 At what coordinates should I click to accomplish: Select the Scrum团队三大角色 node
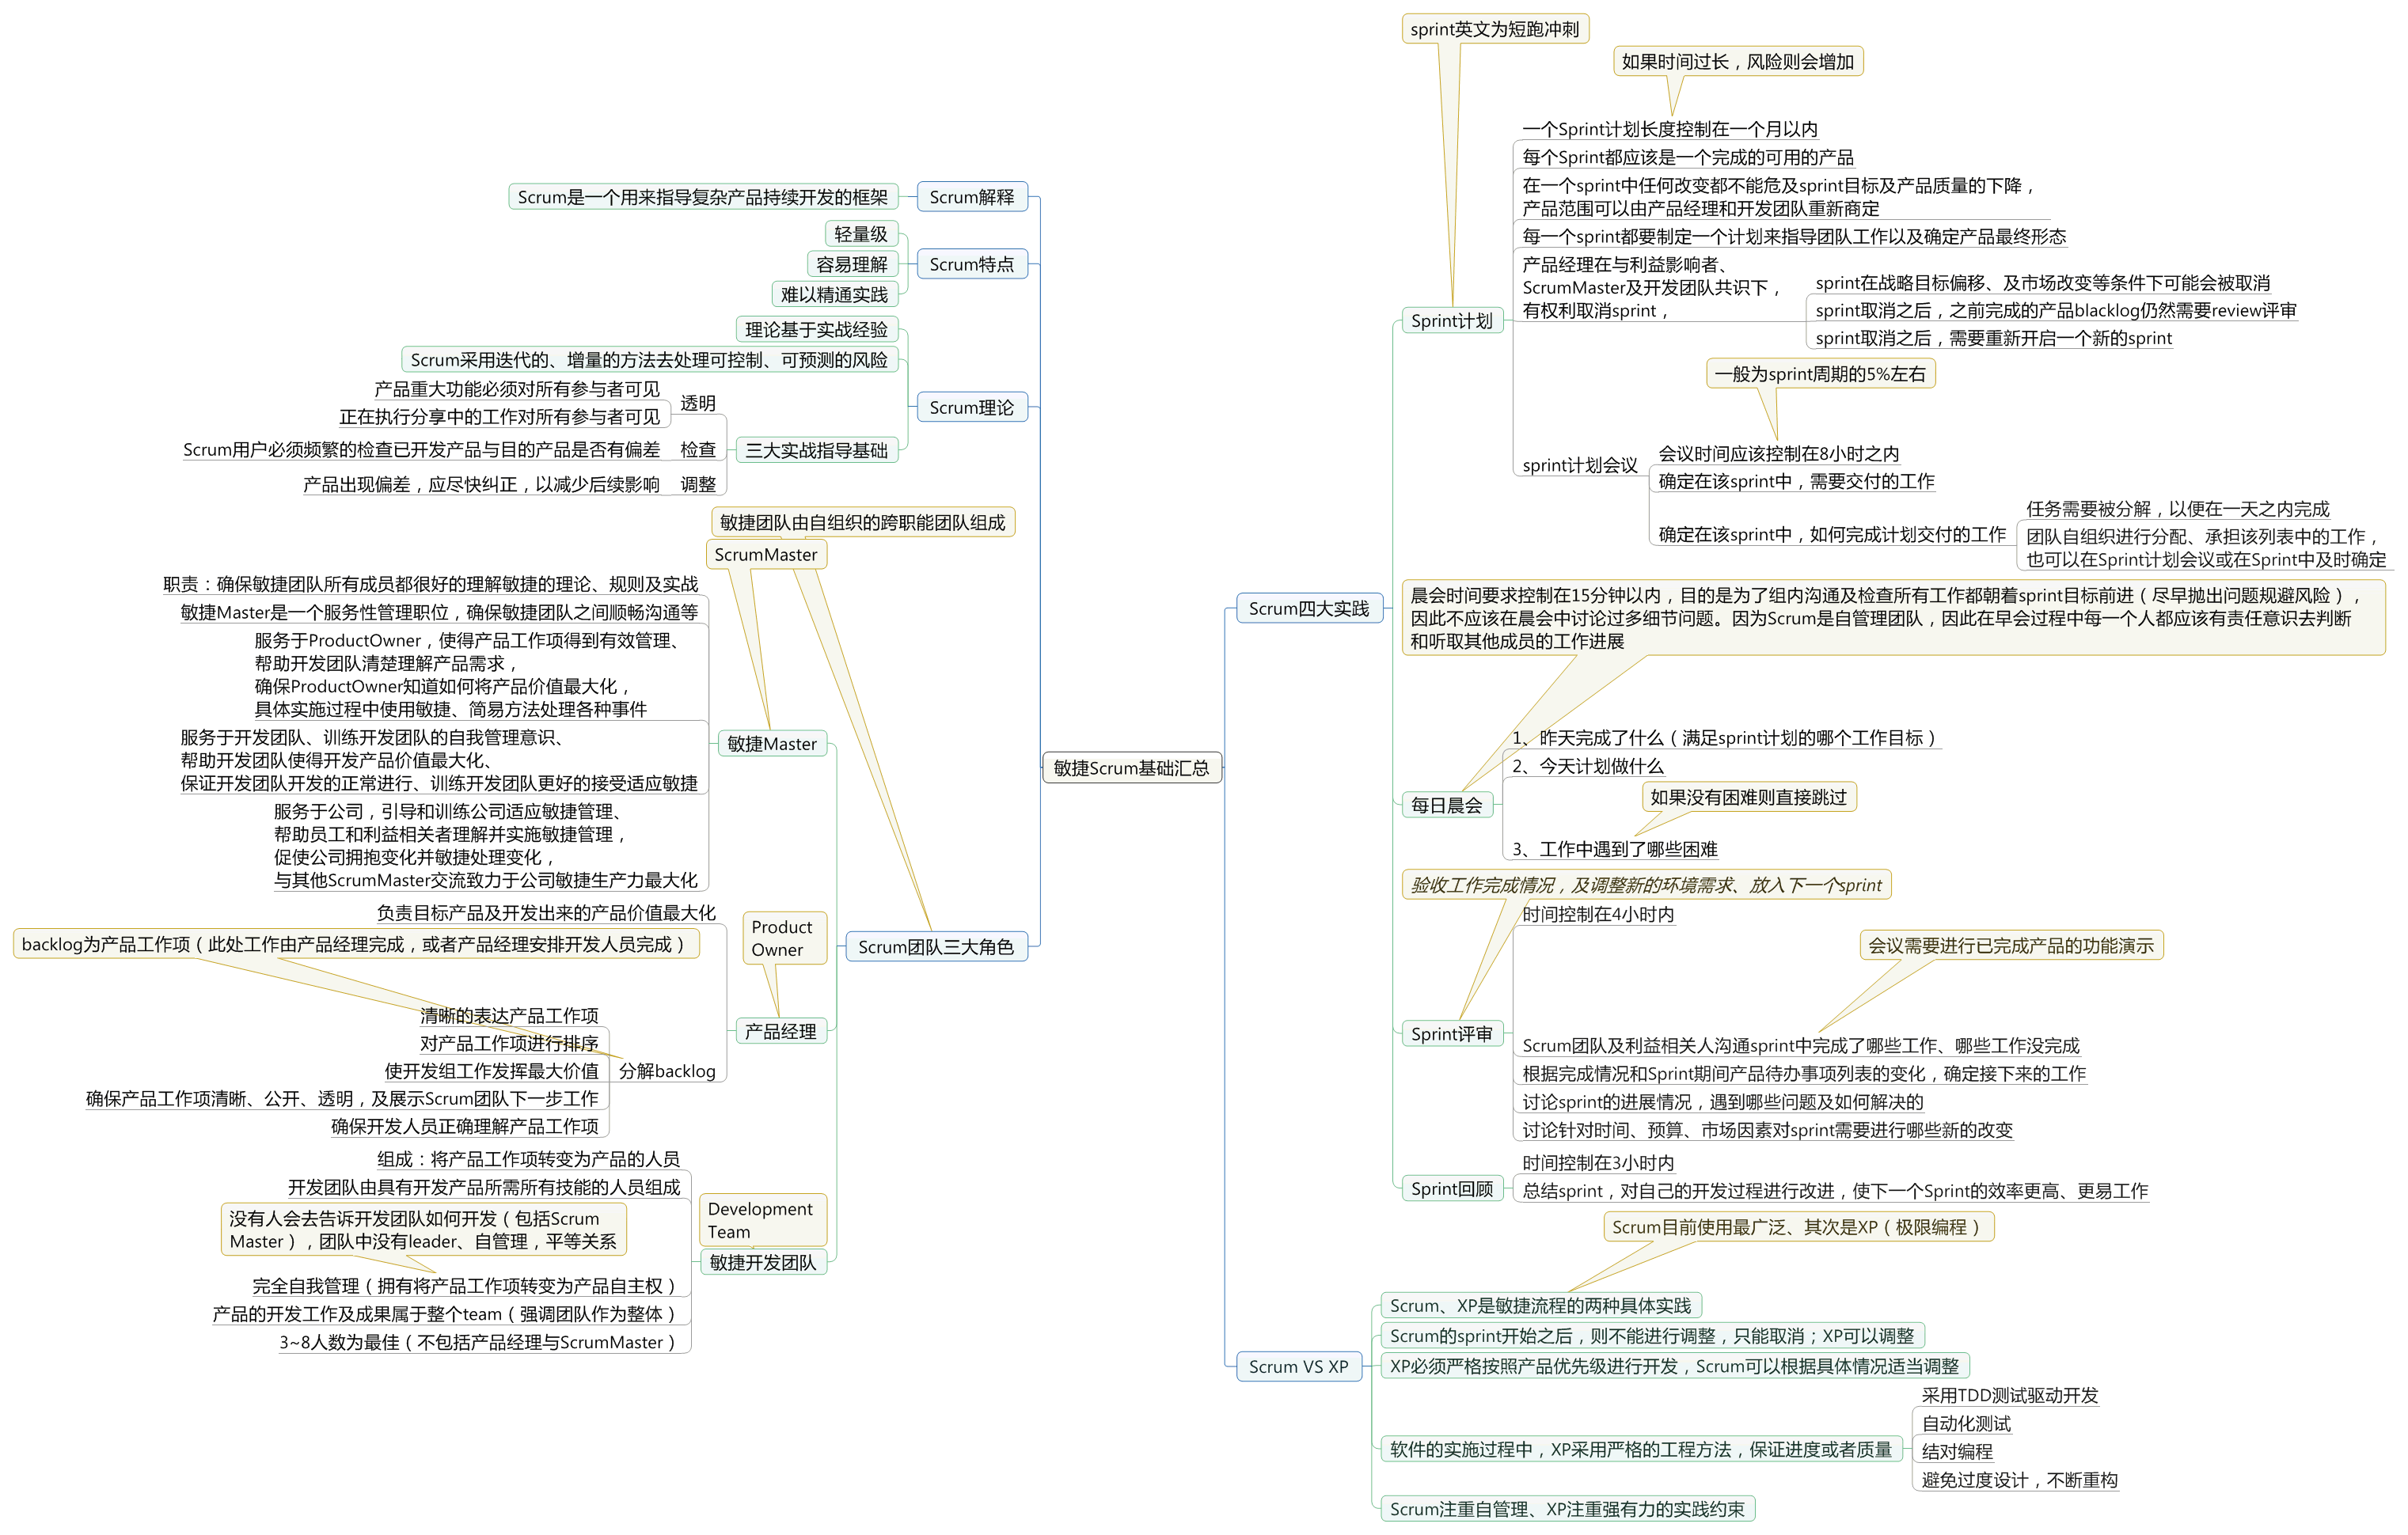[936, 946]
